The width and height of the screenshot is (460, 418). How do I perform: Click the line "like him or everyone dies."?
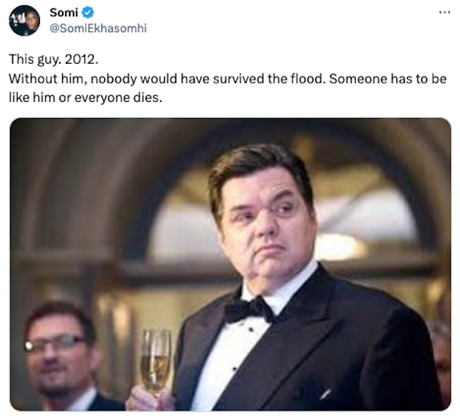[86, 99]
